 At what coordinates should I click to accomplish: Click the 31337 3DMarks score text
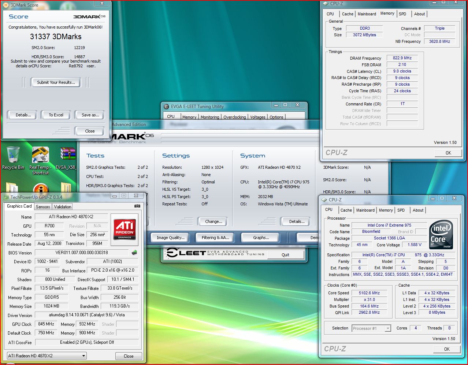56,37
